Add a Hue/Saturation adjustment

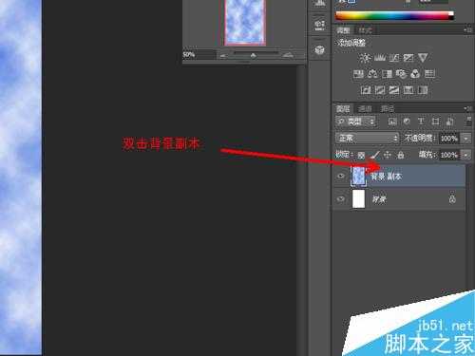coord(358,74)
